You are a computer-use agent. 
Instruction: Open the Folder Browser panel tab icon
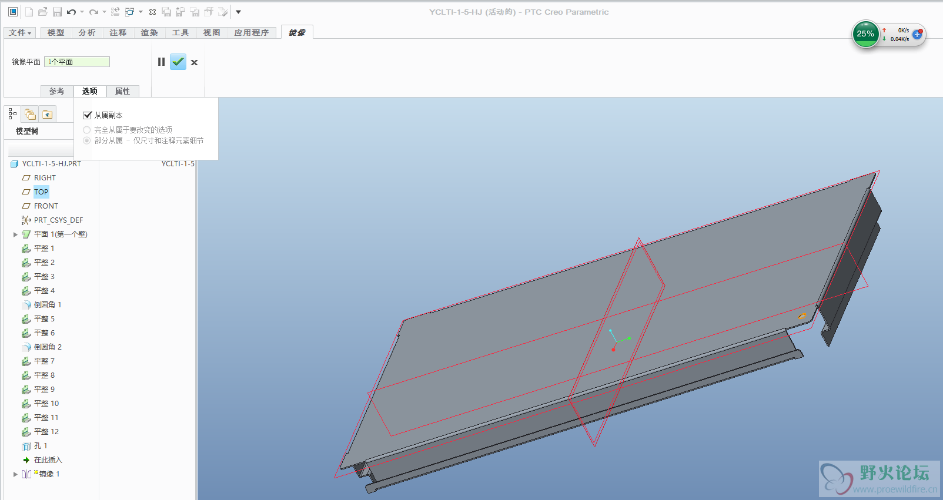pyautogui.click(x=30, y=114)
